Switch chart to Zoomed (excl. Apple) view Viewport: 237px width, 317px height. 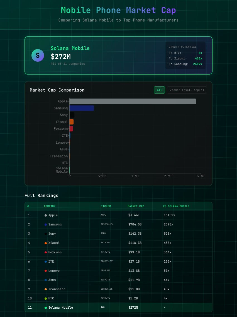point(187,90)
